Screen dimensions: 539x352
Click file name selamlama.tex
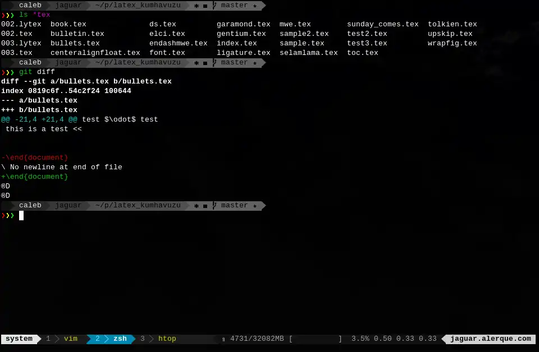pos(309,53)
